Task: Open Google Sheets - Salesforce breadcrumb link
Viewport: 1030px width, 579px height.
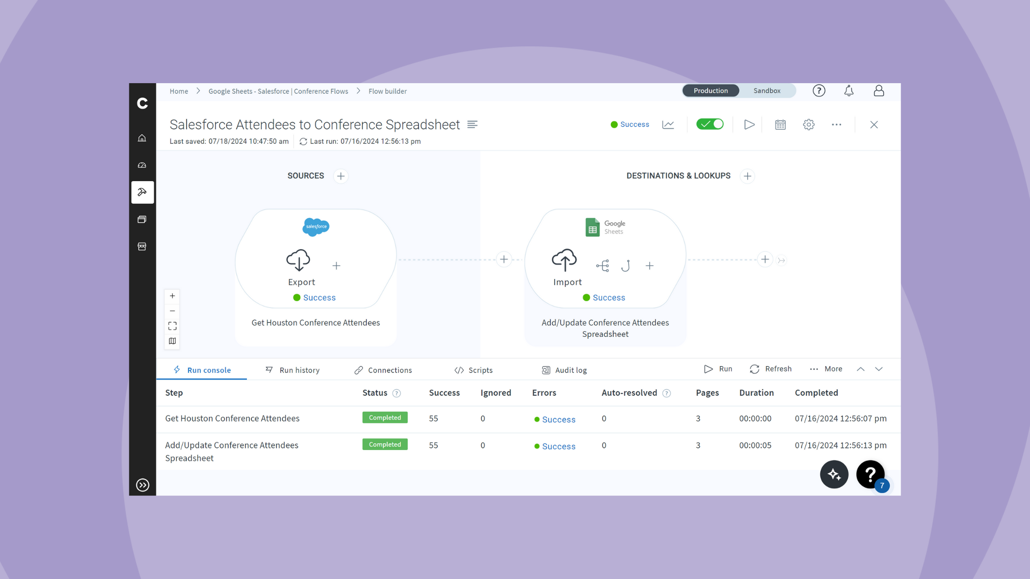Action: point(278,91)
